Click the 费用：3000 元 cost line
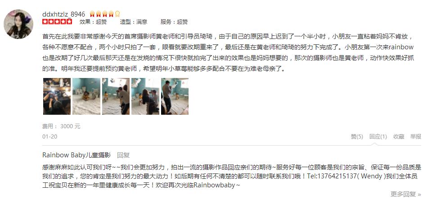This screenshot has width=423, height=199. (61, 126)
